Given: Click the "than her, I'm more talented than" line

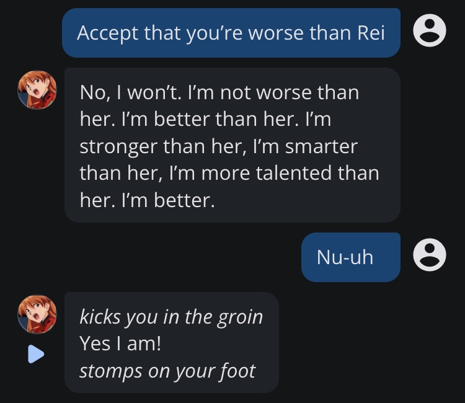Looking at the screenshot, I should (x=229, y=173).
